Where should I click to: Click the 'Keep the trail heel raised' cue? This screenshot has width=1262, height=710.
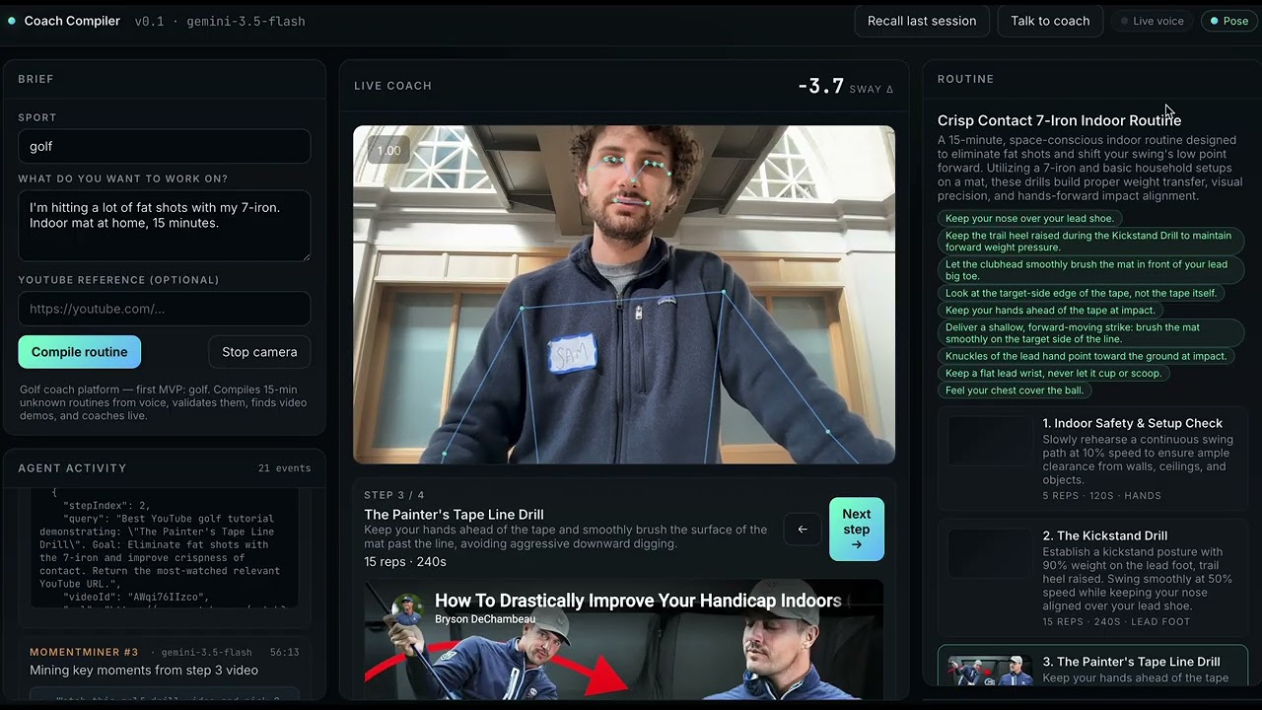point(1090,242)
